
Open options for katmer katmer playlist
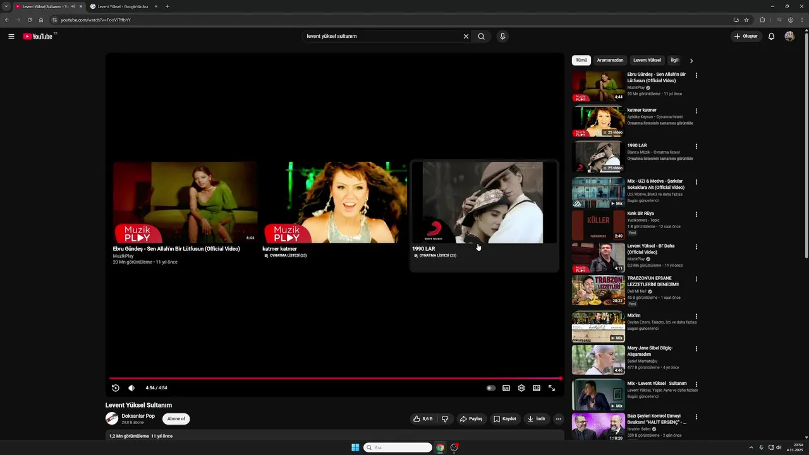tap(696, 111)
